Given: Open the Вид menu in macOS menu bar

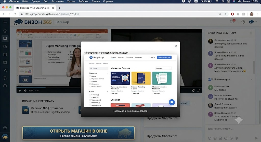Looking at the screenshot, I should [46, 1].
